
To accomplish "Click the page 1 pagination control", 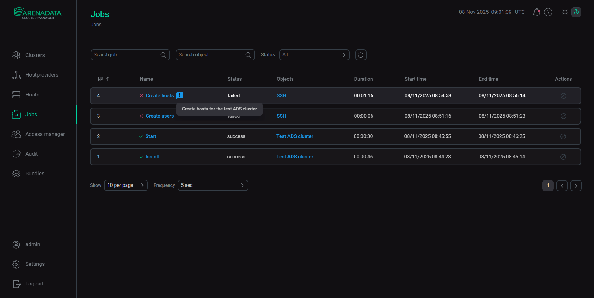I will point(548,185).
